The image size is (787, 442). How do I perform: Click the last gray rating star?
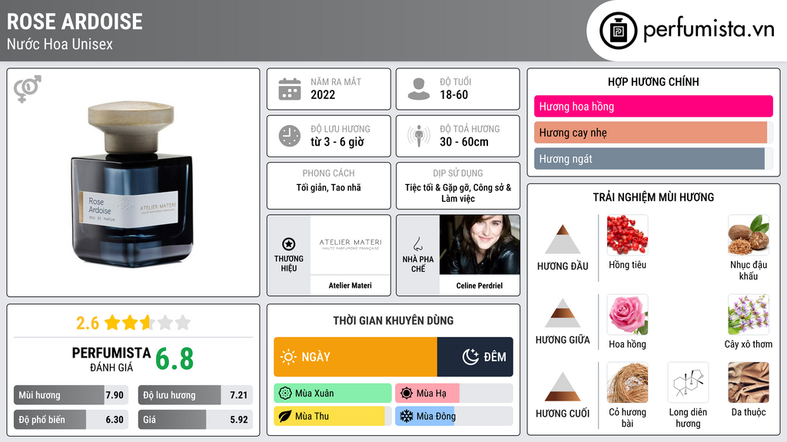pyautogui.click(x=183, y=322)
